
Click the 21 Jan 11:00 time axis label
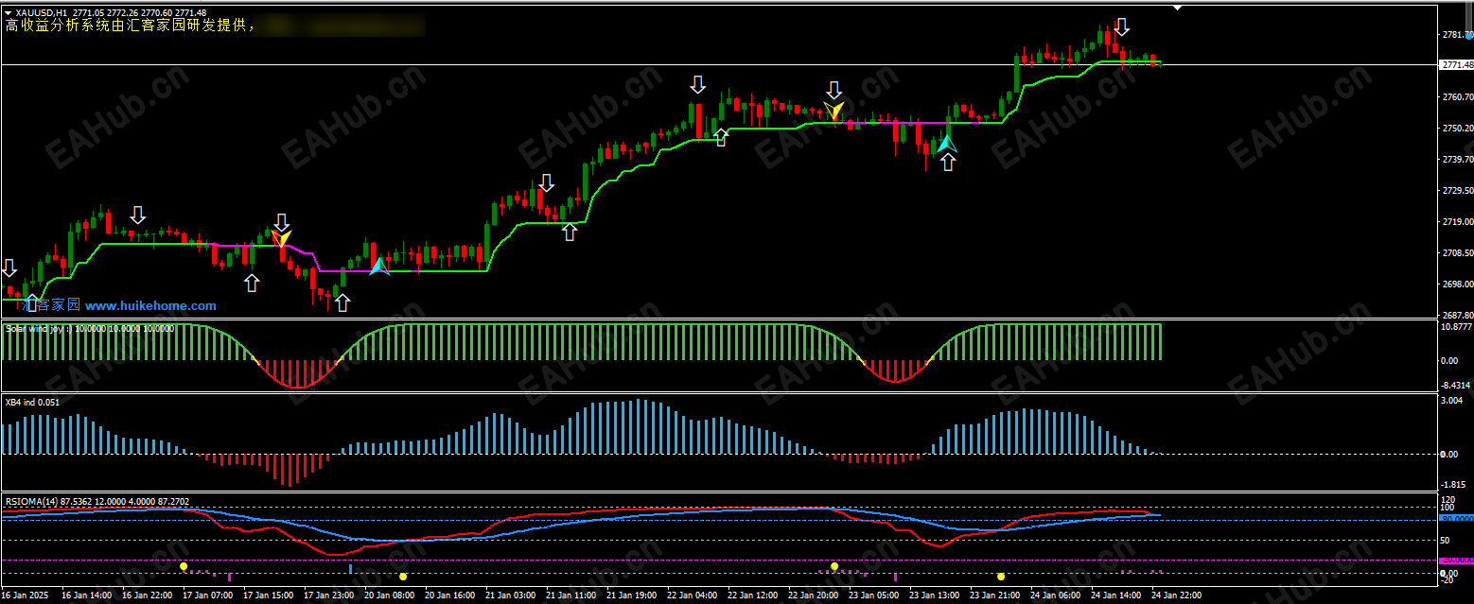coord(574,596)
